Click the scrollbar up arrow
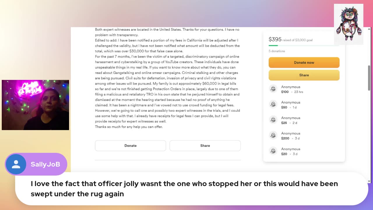The height and width of the screenshot is (210, 373). tap(370, 29)
